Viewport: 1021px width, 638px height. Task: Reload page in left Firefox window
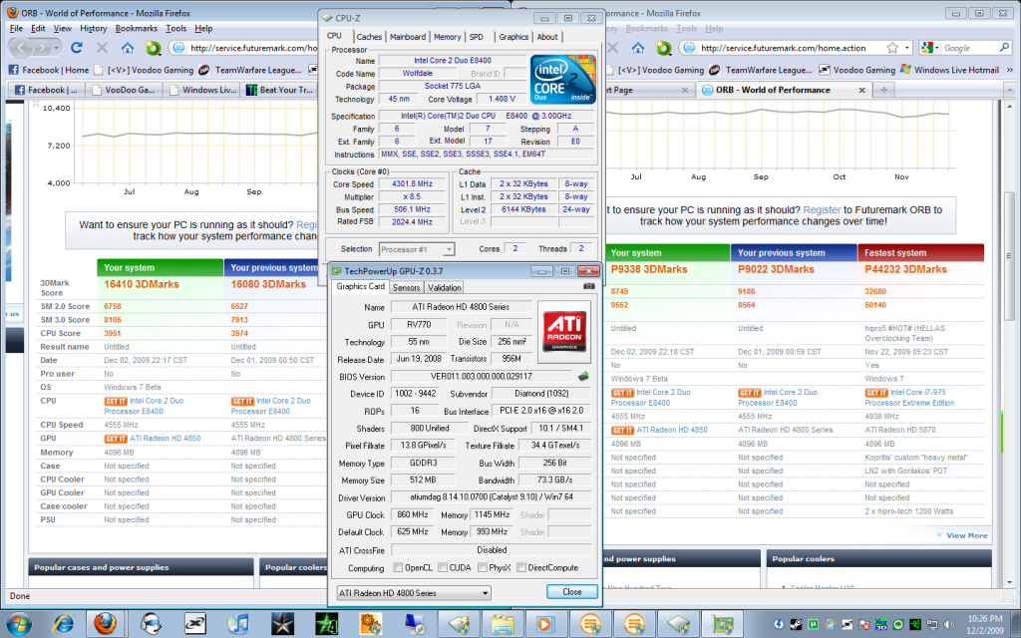coord(76,48)
